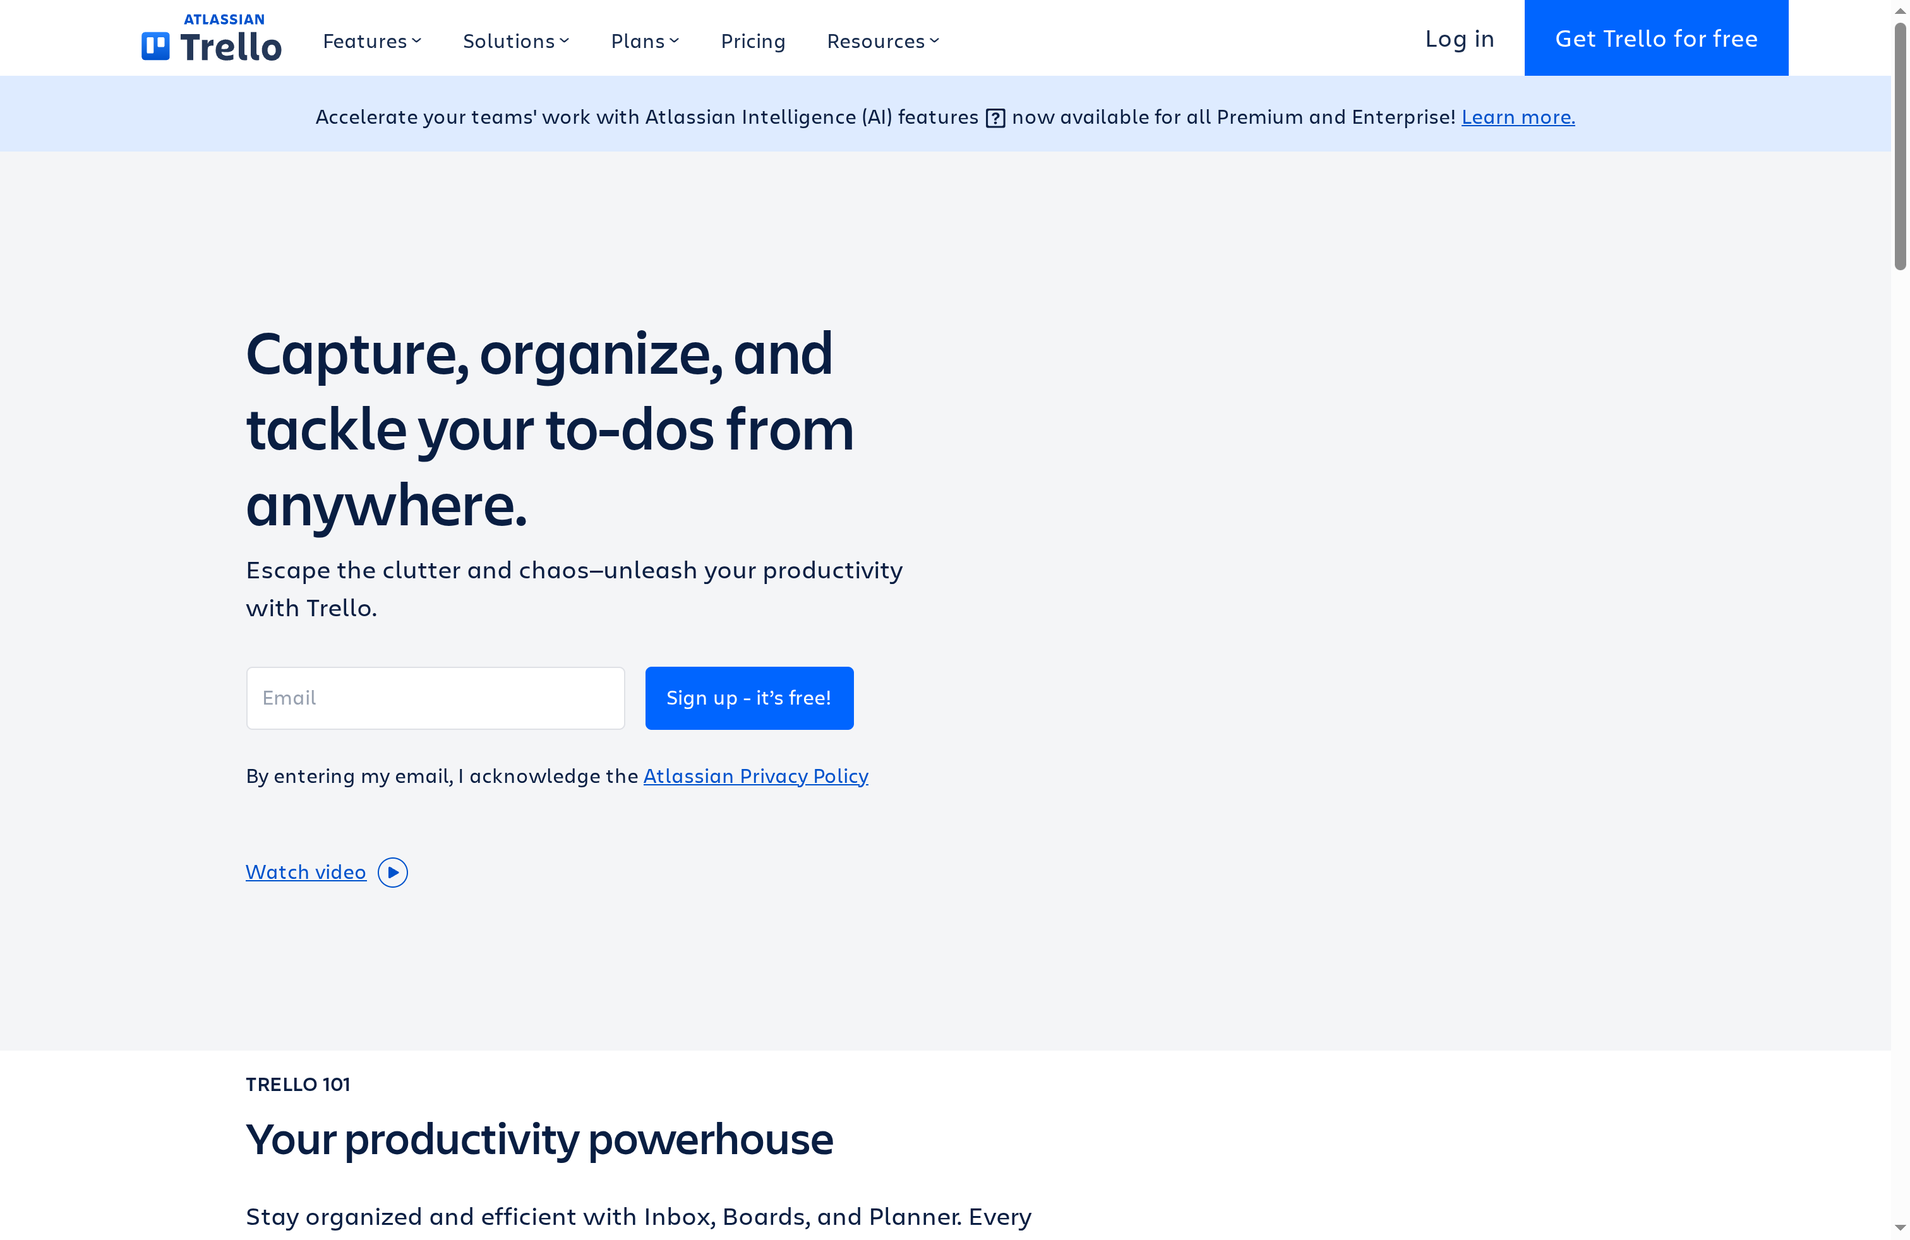Focus the Email input field
This screenshot has width=1910, height=1240.
tap(435, 698)
